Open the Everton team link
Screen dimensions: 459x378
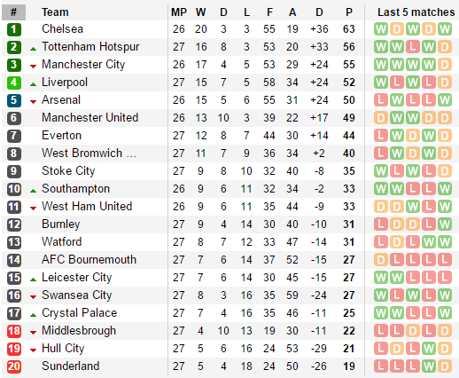point(61,136)
